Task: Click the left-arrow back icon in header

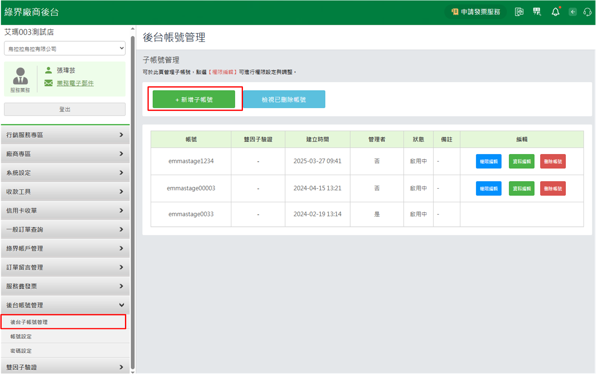Action: [x=572, y=12]
